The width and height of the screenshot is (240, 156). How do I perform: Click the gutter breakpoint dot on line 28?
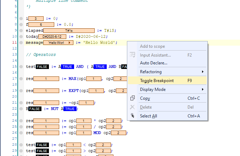pyautogui.click(x=21, y=145)
